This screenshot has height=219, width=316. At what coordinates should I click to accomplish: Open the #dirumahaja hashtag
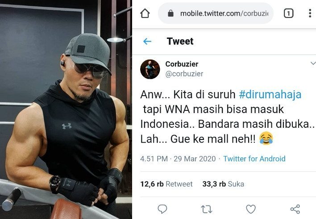point(270,94)
